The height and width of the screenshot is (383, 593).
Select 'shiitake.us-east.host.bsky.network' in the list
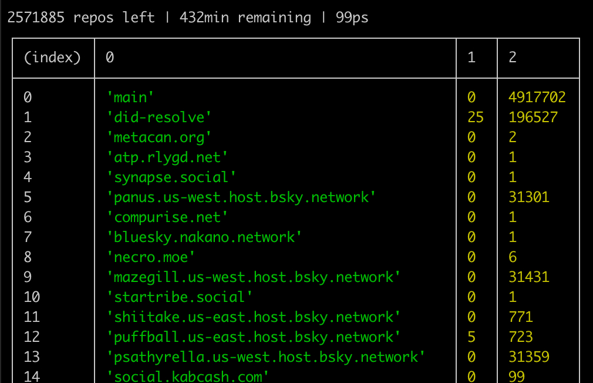[253, 317]
